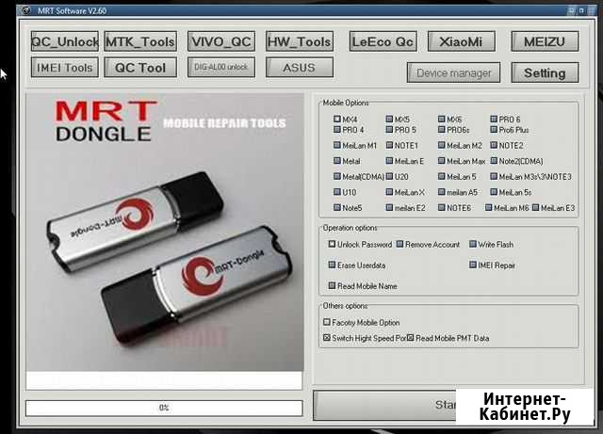Open the ASUS module

pos(300,68)
